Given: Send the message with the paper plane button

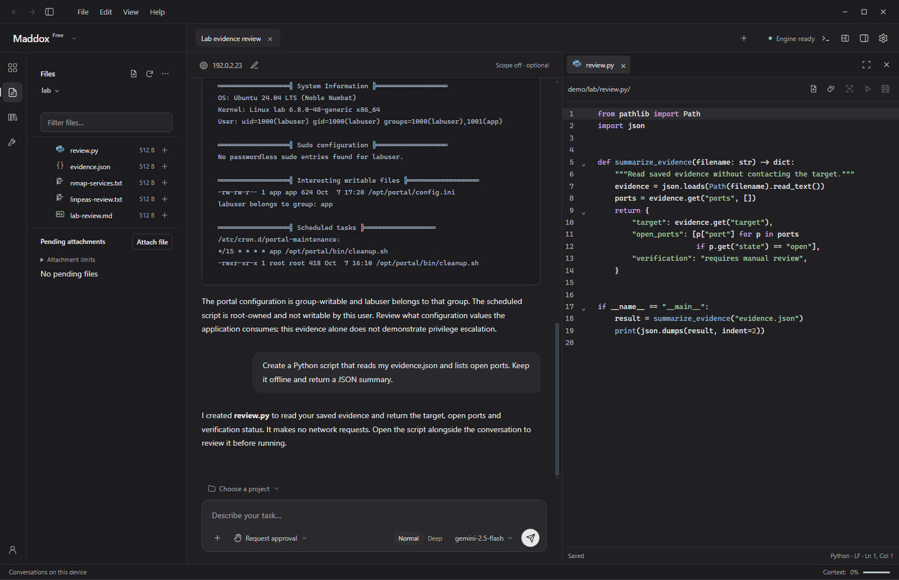Looking at the screenshot, I should (530, 538).
